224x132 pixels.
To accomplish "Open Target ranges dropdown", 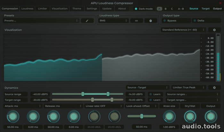I will tap(193, 100).
